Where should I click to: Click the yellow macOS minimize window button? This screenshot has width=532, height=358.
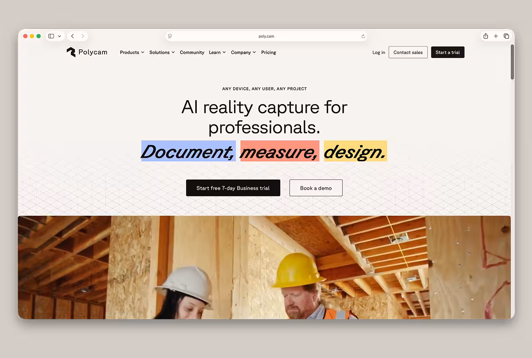pyautogui.click(x=32, y=36)
